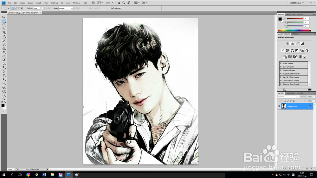The height and width of the screenshot is (178, 317).
Task: Select the Eyedropper tool
Action: (3, 36)
